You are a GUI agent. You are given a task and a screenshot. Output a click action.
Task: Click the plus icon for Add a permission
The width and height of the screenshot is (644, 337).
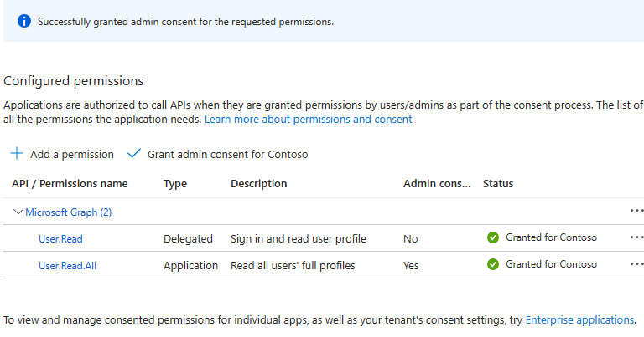click(17, 154)
